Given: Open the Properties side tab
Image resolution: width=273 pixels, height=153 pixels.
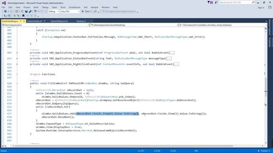Looking at the screenshot, I should tap(270, 42).
